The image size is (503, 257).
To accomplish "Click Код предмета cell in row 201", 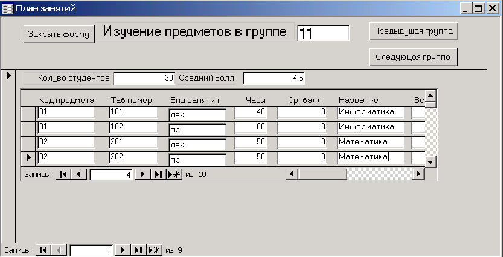I will coord(66,142).
